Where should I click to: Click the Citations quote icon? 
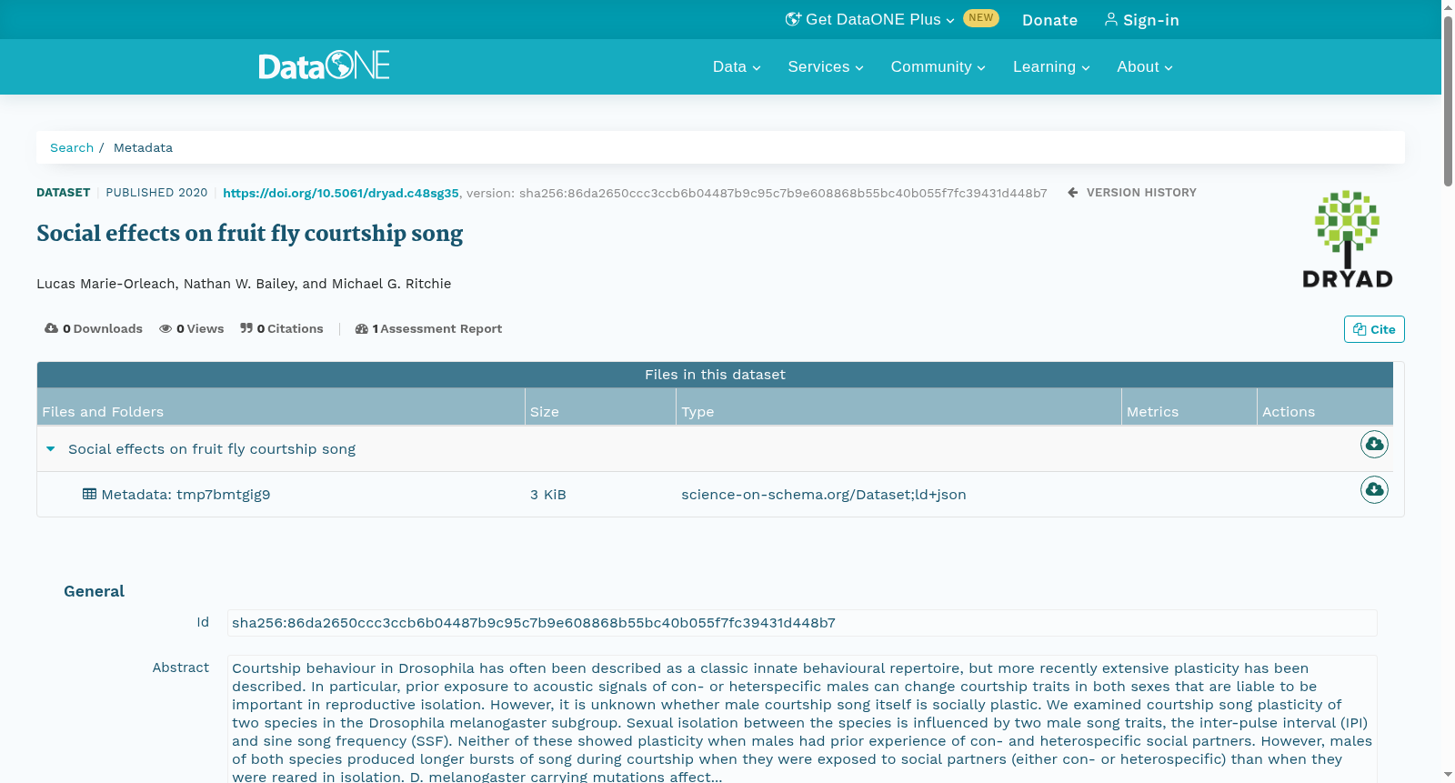pos(246,328)
